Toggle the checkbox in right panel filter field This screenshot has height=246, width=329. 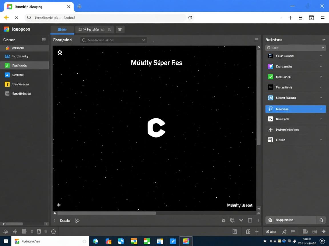pyautogui.click(x=269, y=48)
